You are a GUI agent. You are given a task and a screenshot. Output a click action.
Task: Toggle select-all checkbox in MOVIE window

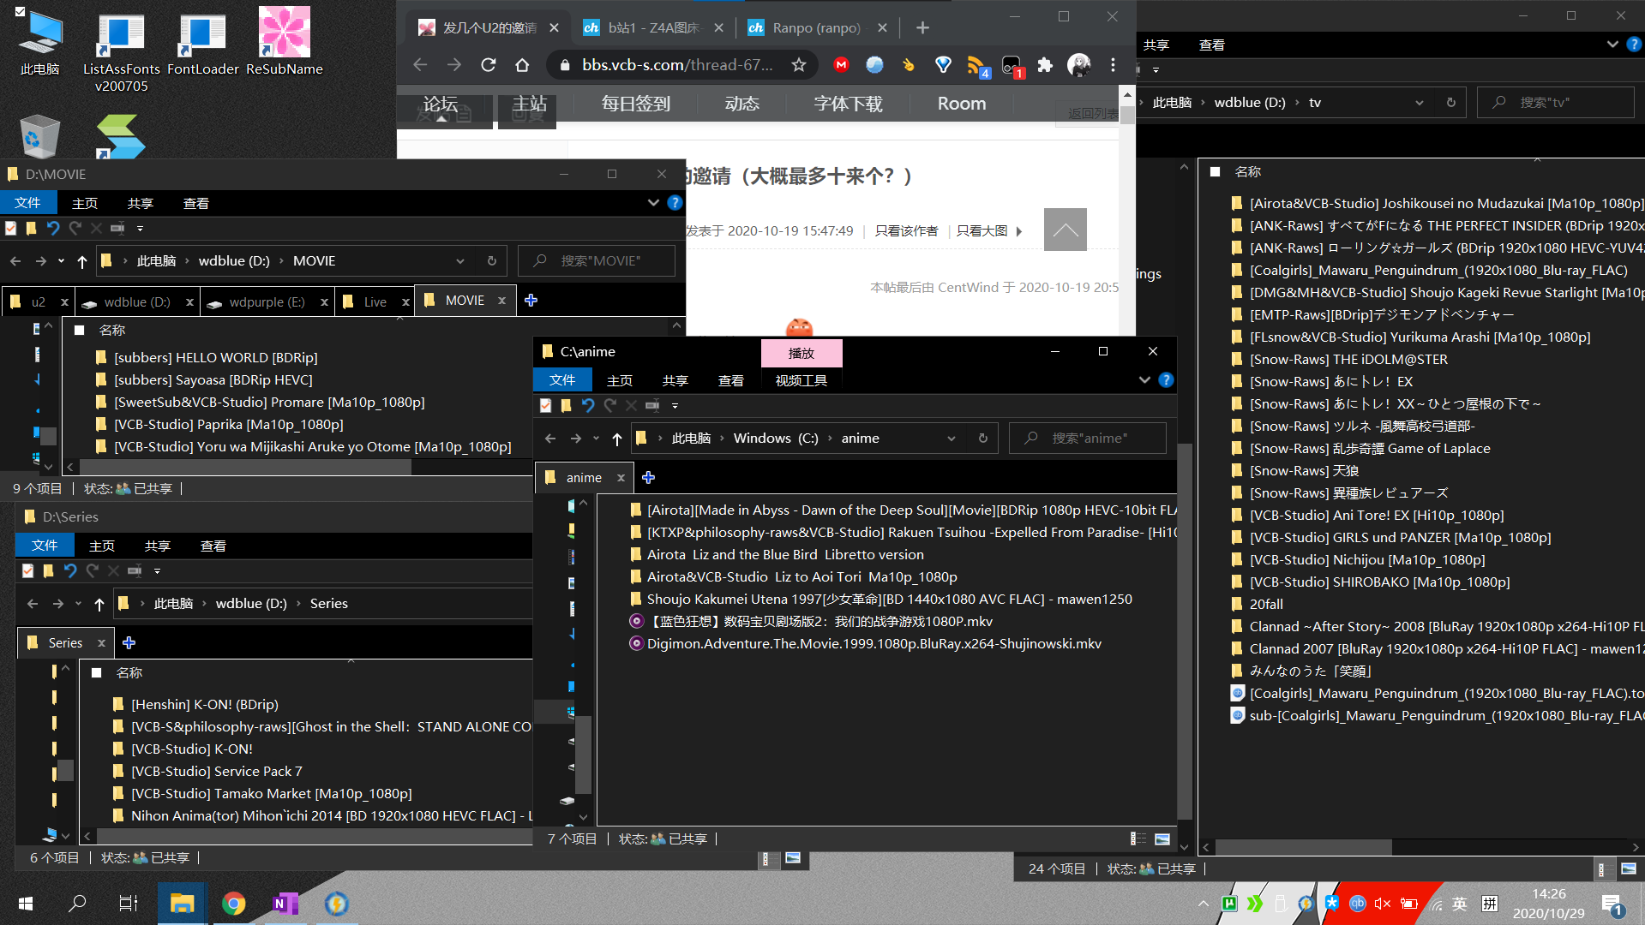(x=80, y=331)
